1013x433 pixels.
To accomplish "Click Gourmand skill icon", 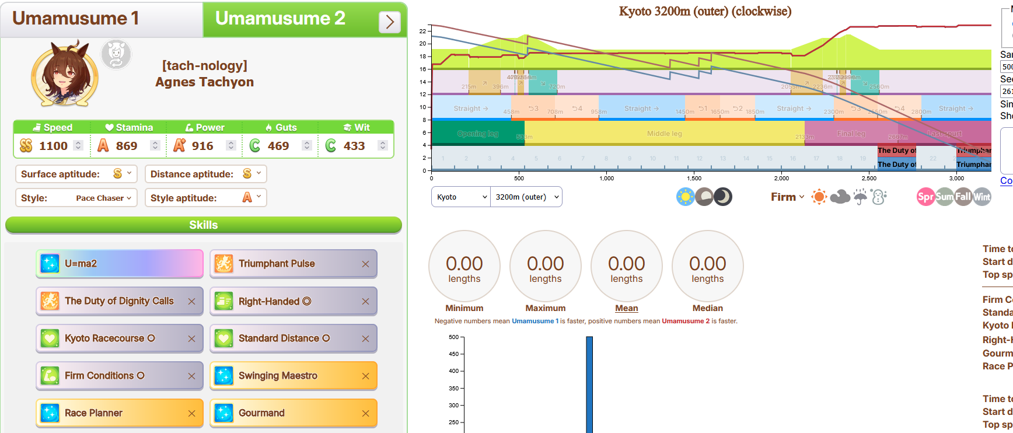I will (x=223, y=413).
